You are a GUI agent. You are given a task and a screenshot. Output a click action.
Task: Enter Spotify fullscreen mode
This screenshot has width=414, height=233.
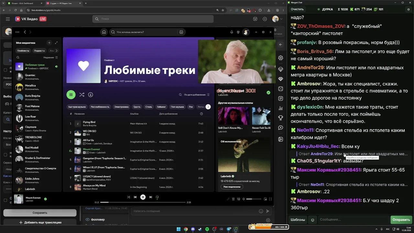coord(270,199)
